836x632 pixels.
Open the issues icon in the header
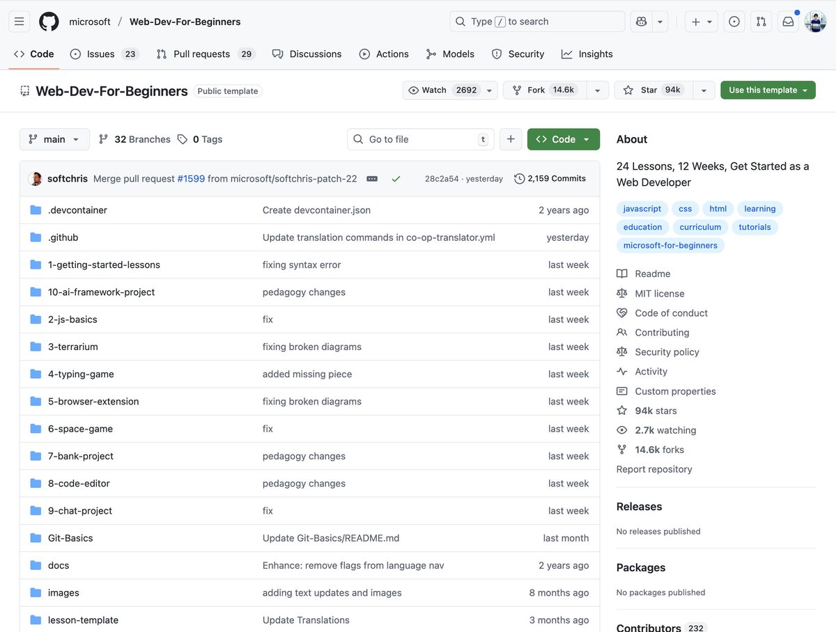coord(734,22)
